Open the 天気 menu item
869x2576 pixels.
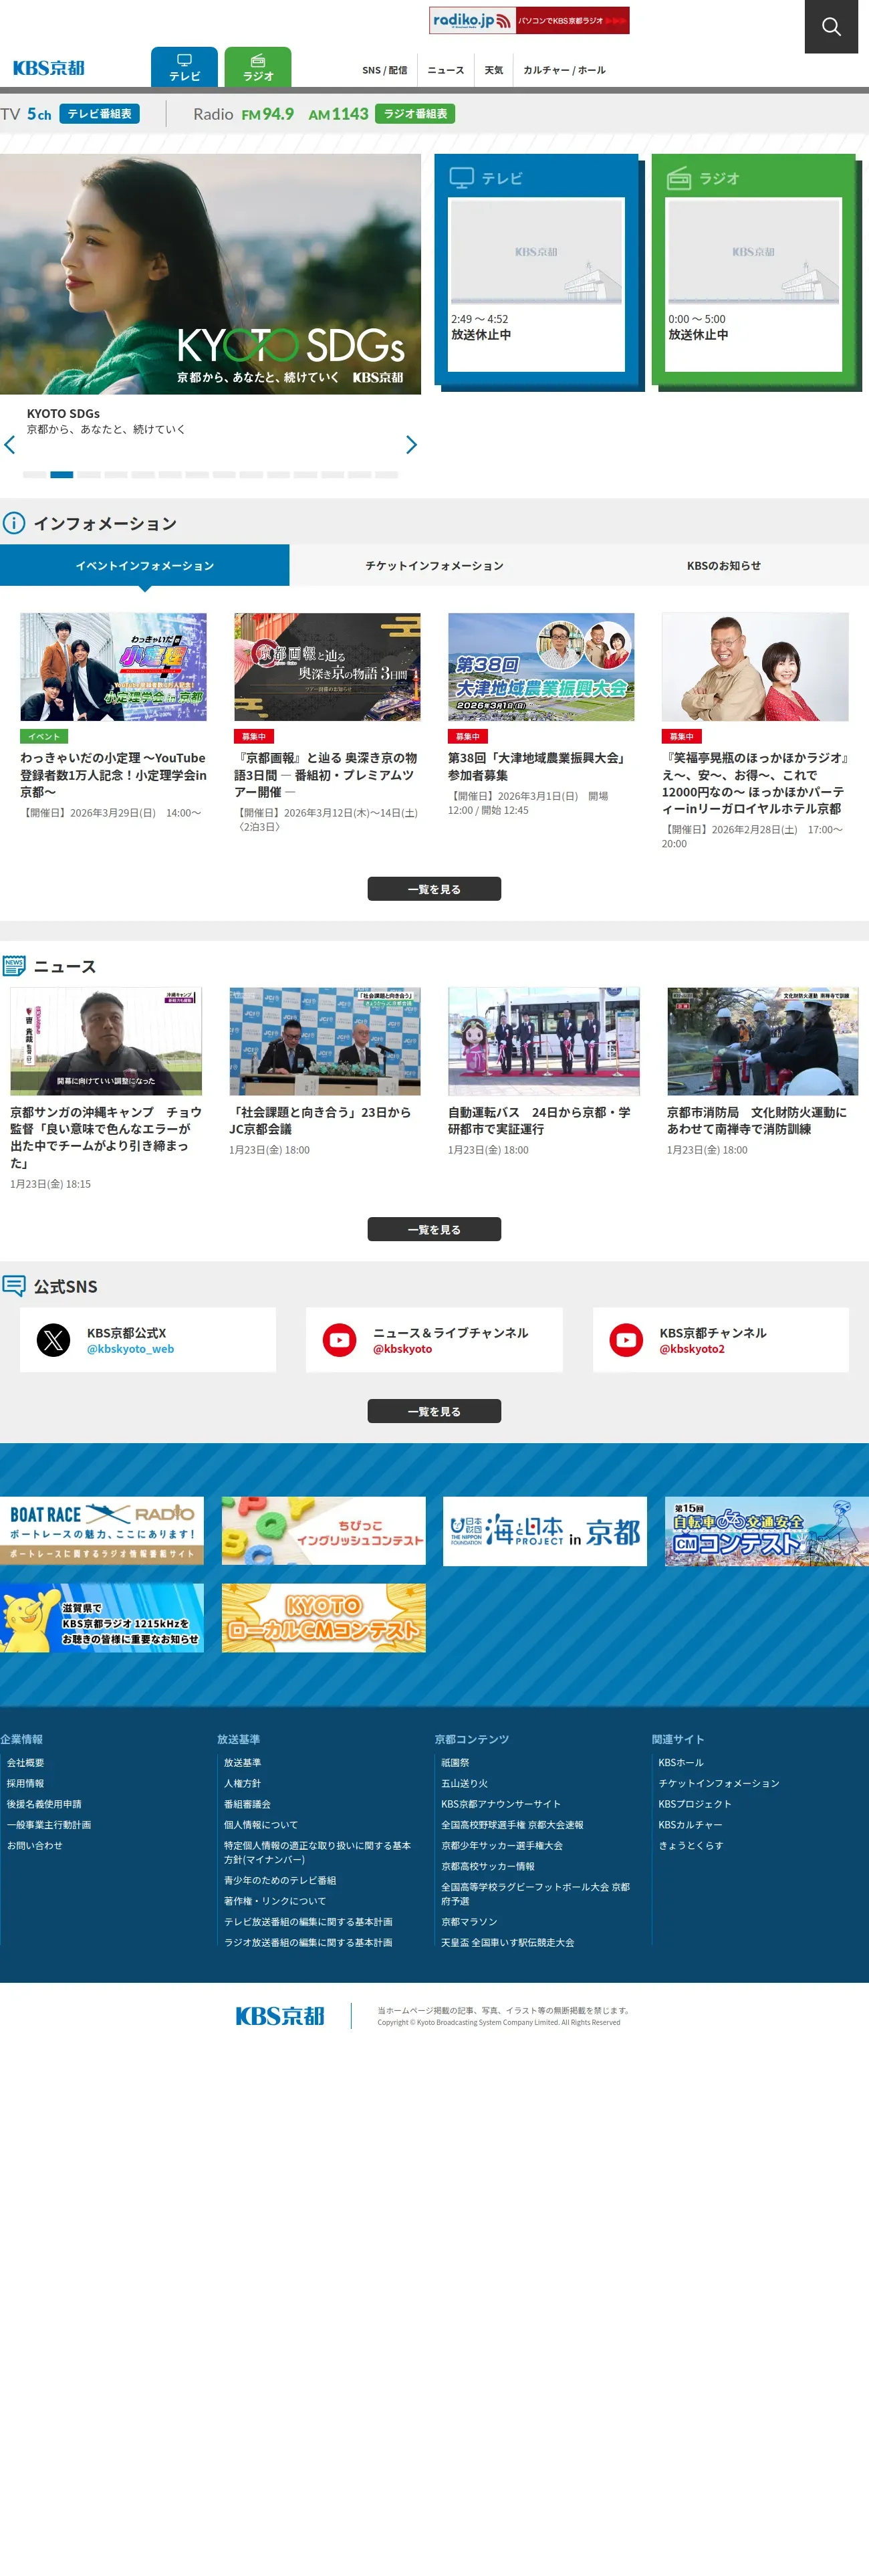[x=494, y=70]
